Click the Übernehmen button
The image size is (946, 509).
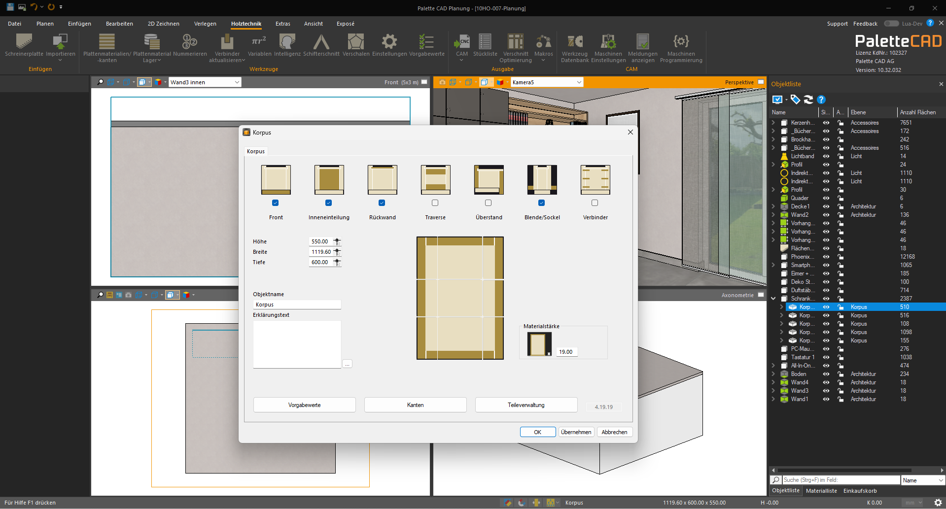click(576, 432)
